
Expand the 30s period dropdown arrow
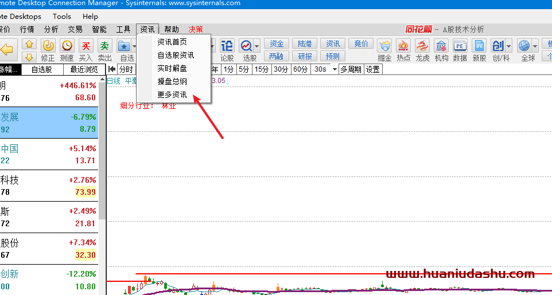coord(333,69)
